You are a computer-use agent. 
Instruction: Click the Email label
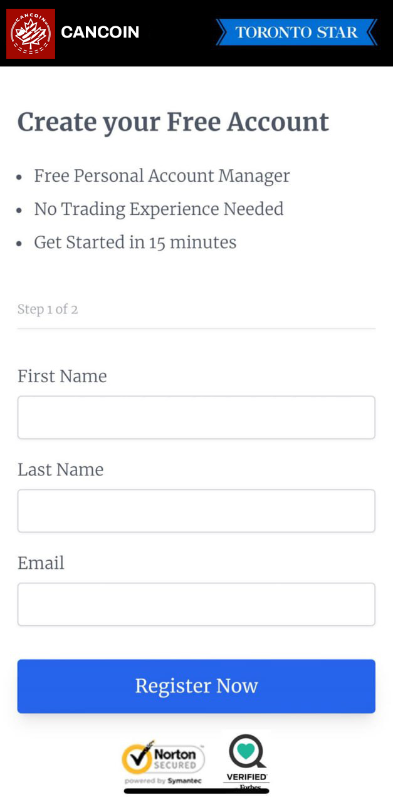pyautogui.click(x=41, y=563)
